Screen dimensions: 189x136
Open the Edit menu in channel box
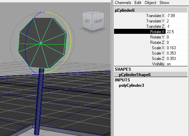coord(138,3)
